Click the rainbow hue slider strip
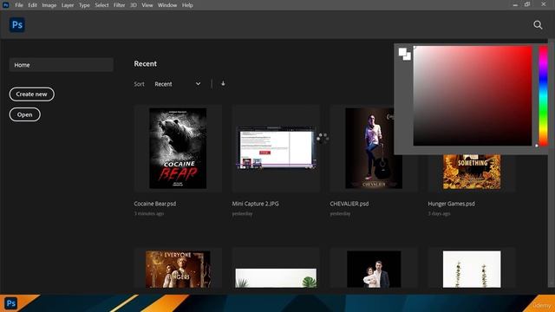Viewport: 555px width, 312px height. (543, 96)
